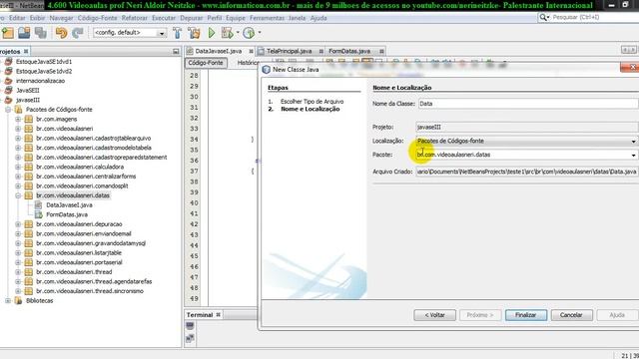Click the Nome da Classe input field

coord(528,104)
